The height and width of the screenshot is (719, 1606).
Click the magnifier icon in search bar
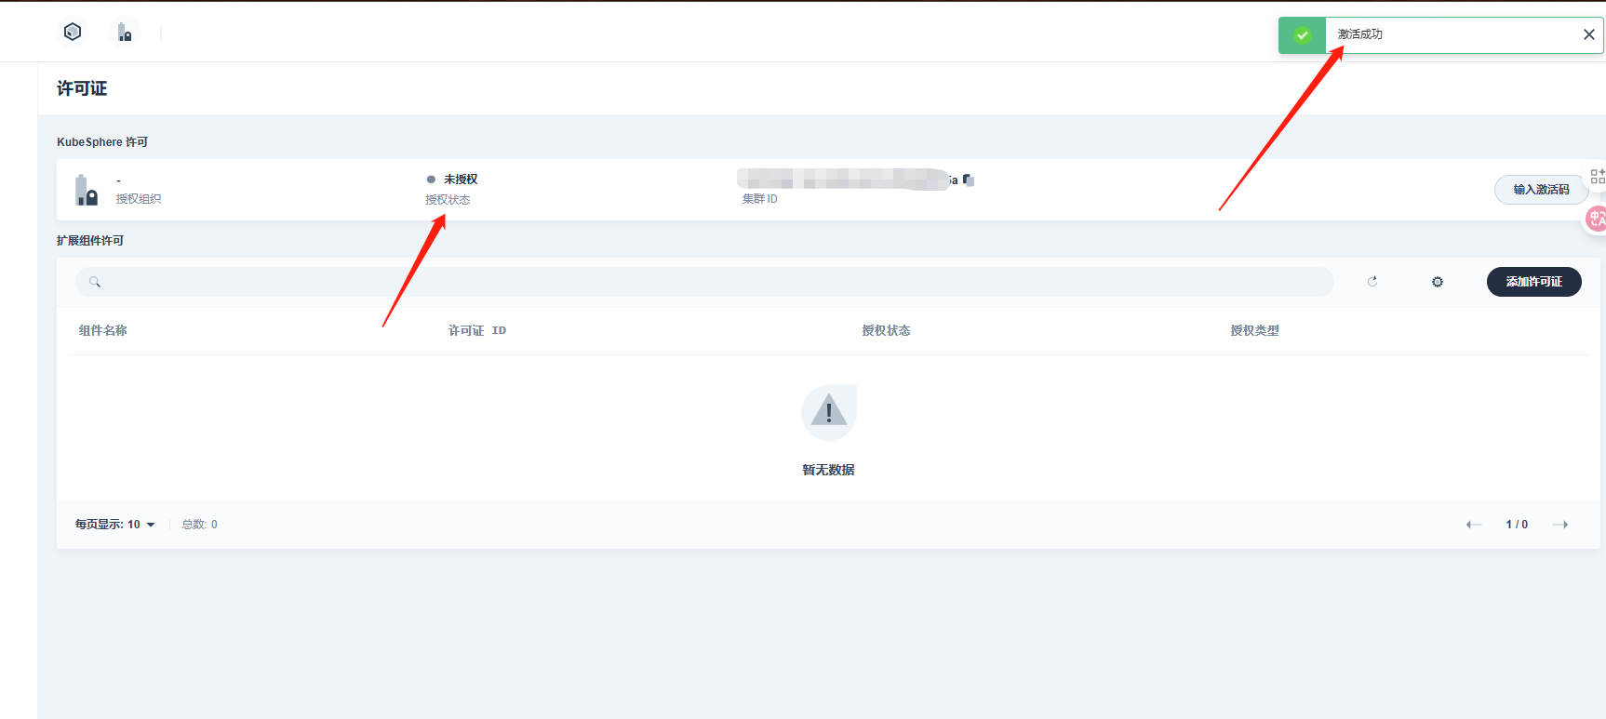click(95, 282)
